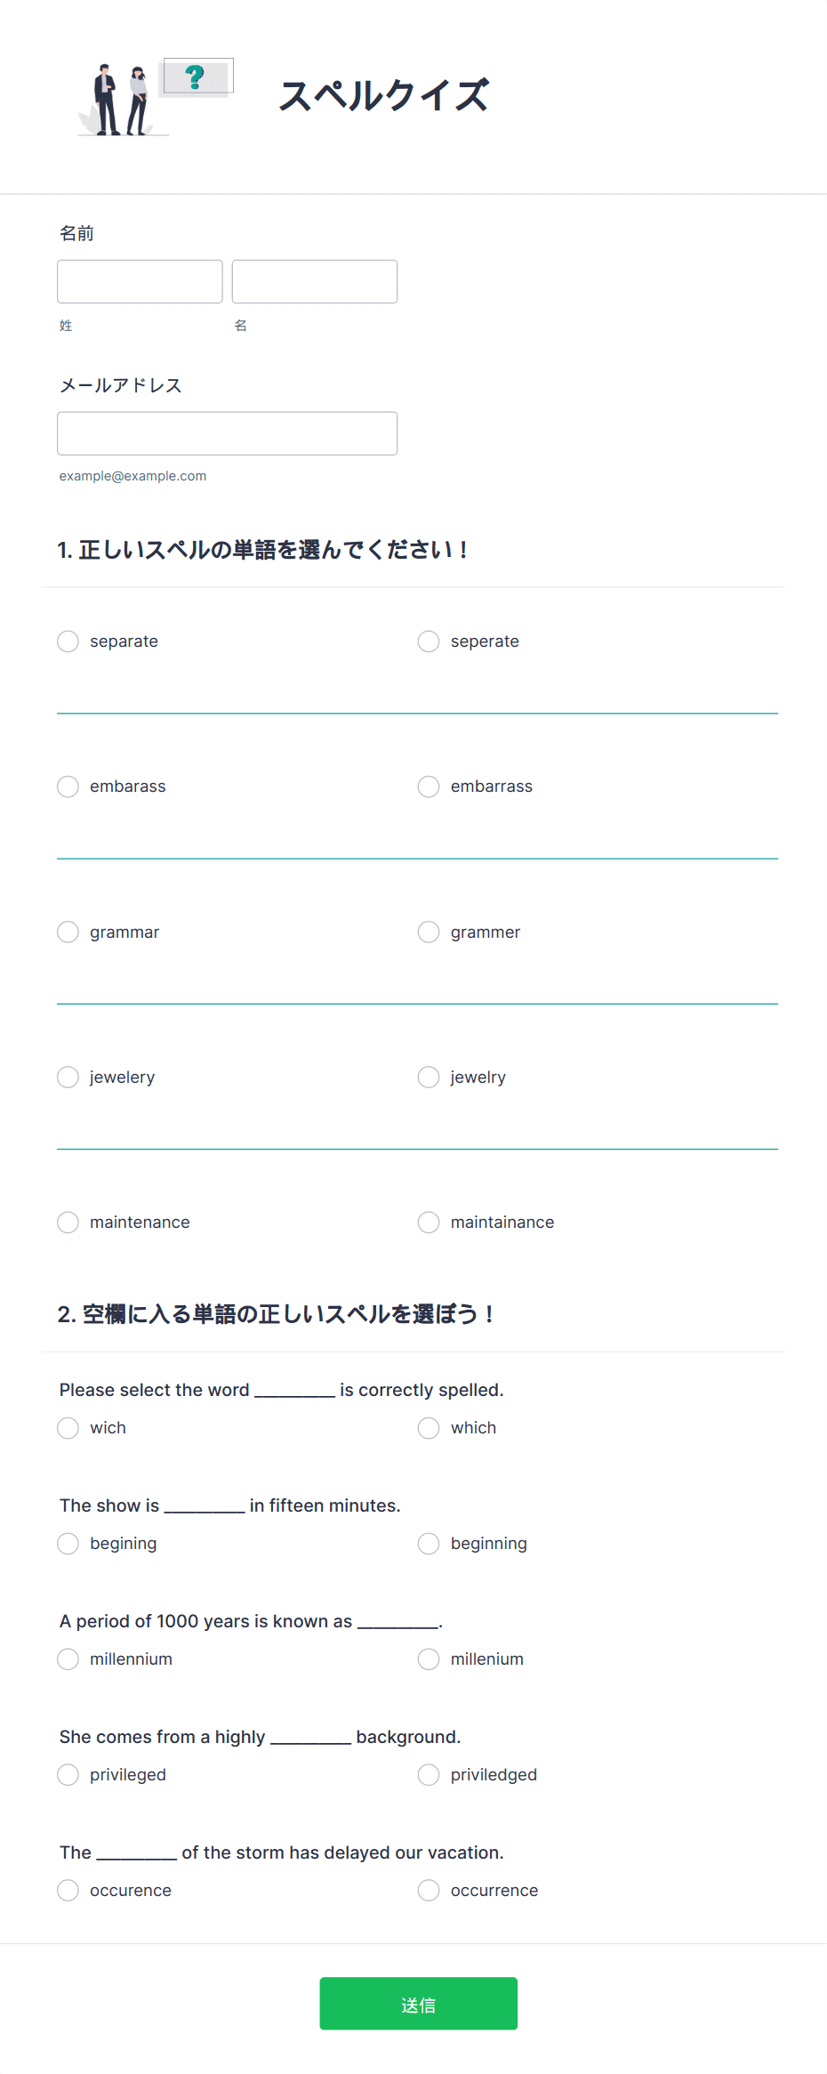Choose 'which' as the correct spelling
This screenshot has height=2074, width=827.
point(429,1428)
